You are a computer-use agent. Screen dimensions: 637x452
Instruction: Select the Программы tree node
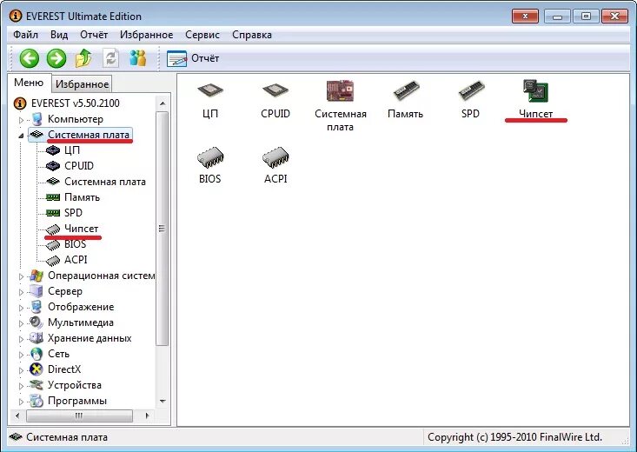[x=69, y=401]
